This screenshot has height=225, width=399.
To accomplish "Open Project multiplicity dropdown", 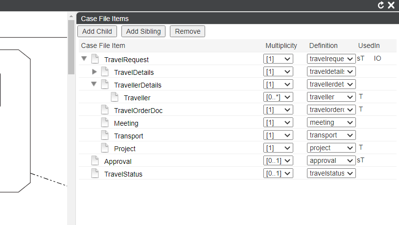I will pyautogui.click(x=278, y=148).
